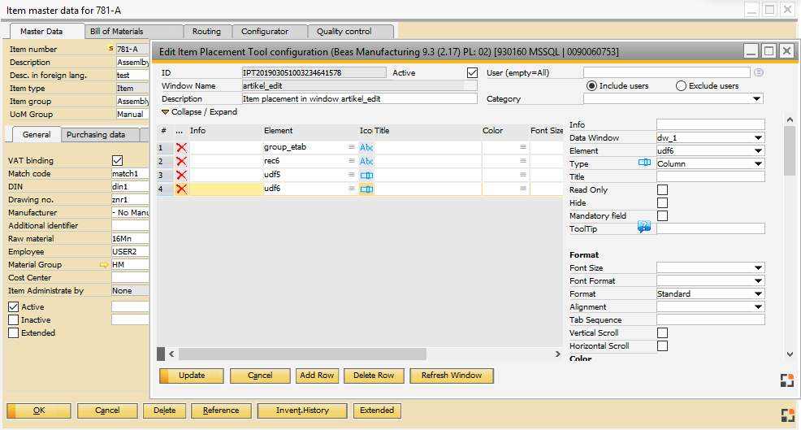The image size is (801, 430).
Task: Toggle Collapse / Expand section
Action: coord(199,112)
